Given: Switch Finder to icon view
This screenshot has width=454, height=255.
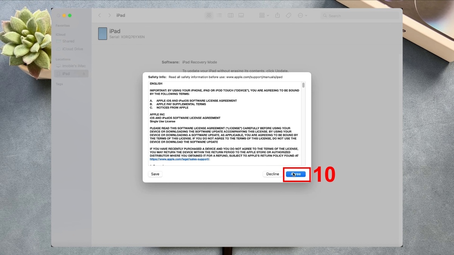Looking at the screenshot, I should [209, 15].
